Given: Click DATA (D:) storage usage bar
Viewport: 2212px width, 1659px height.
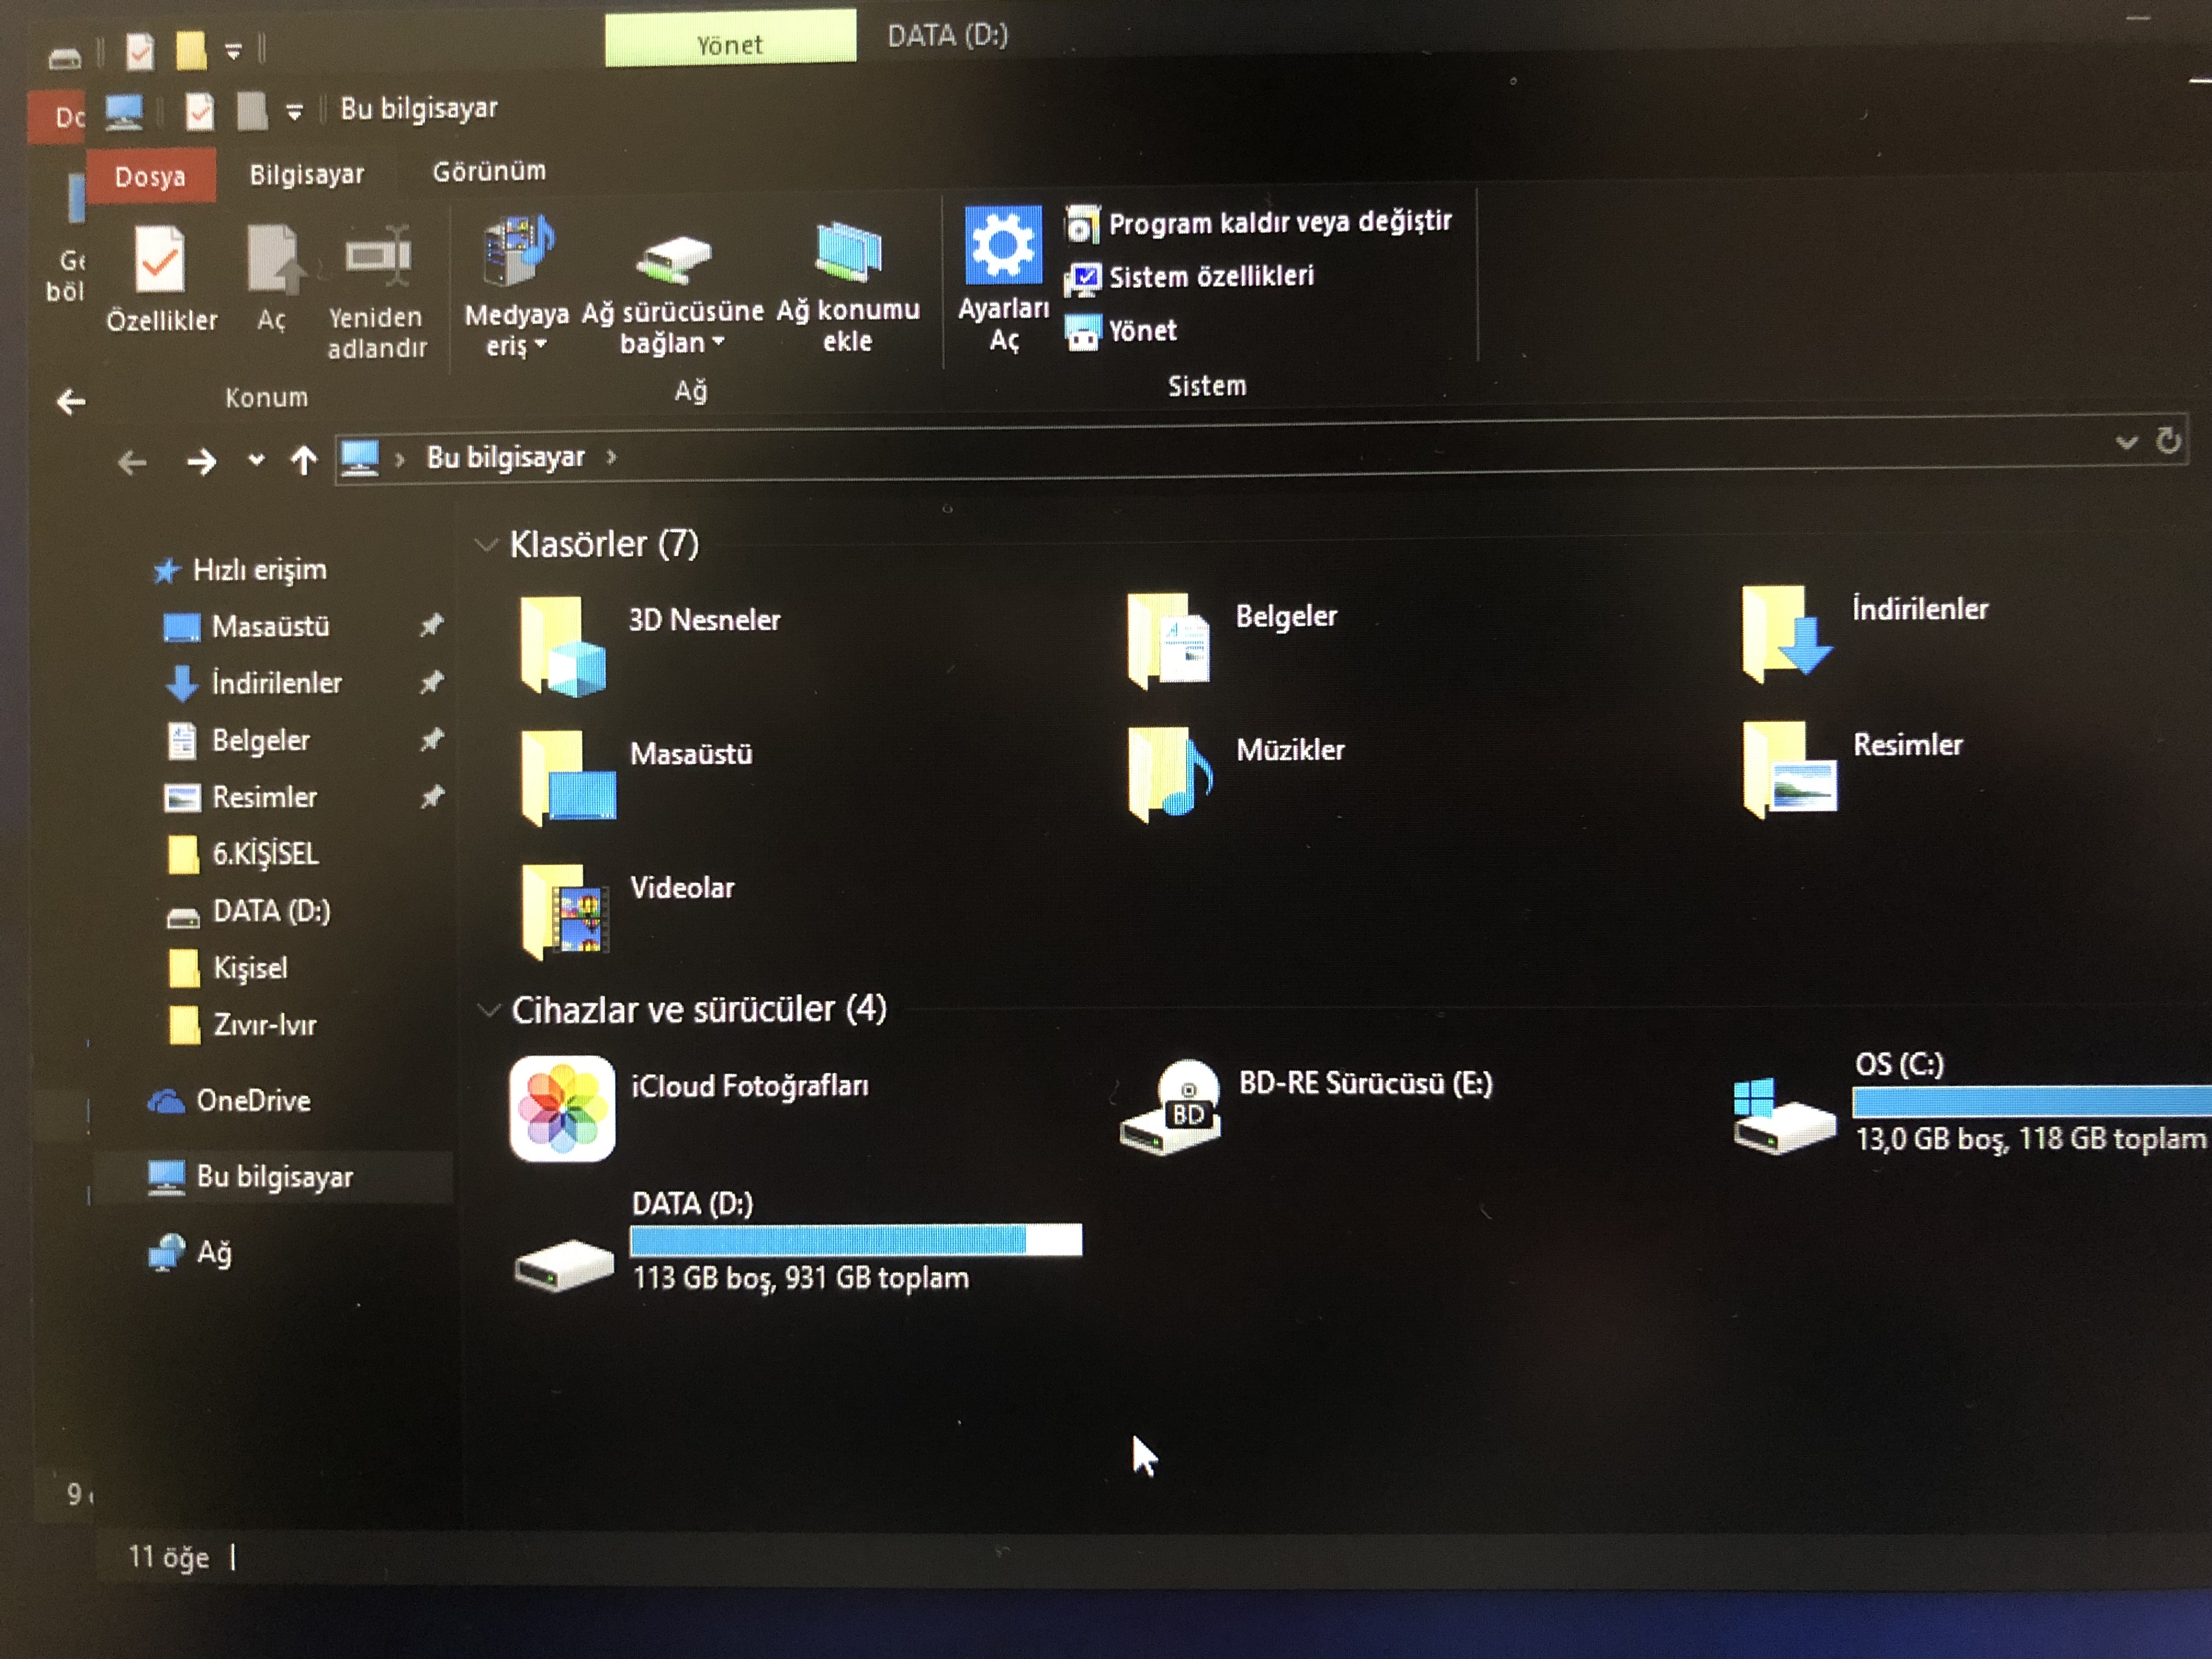Looking at the screenshot, I should click(x=856, y=1240).
